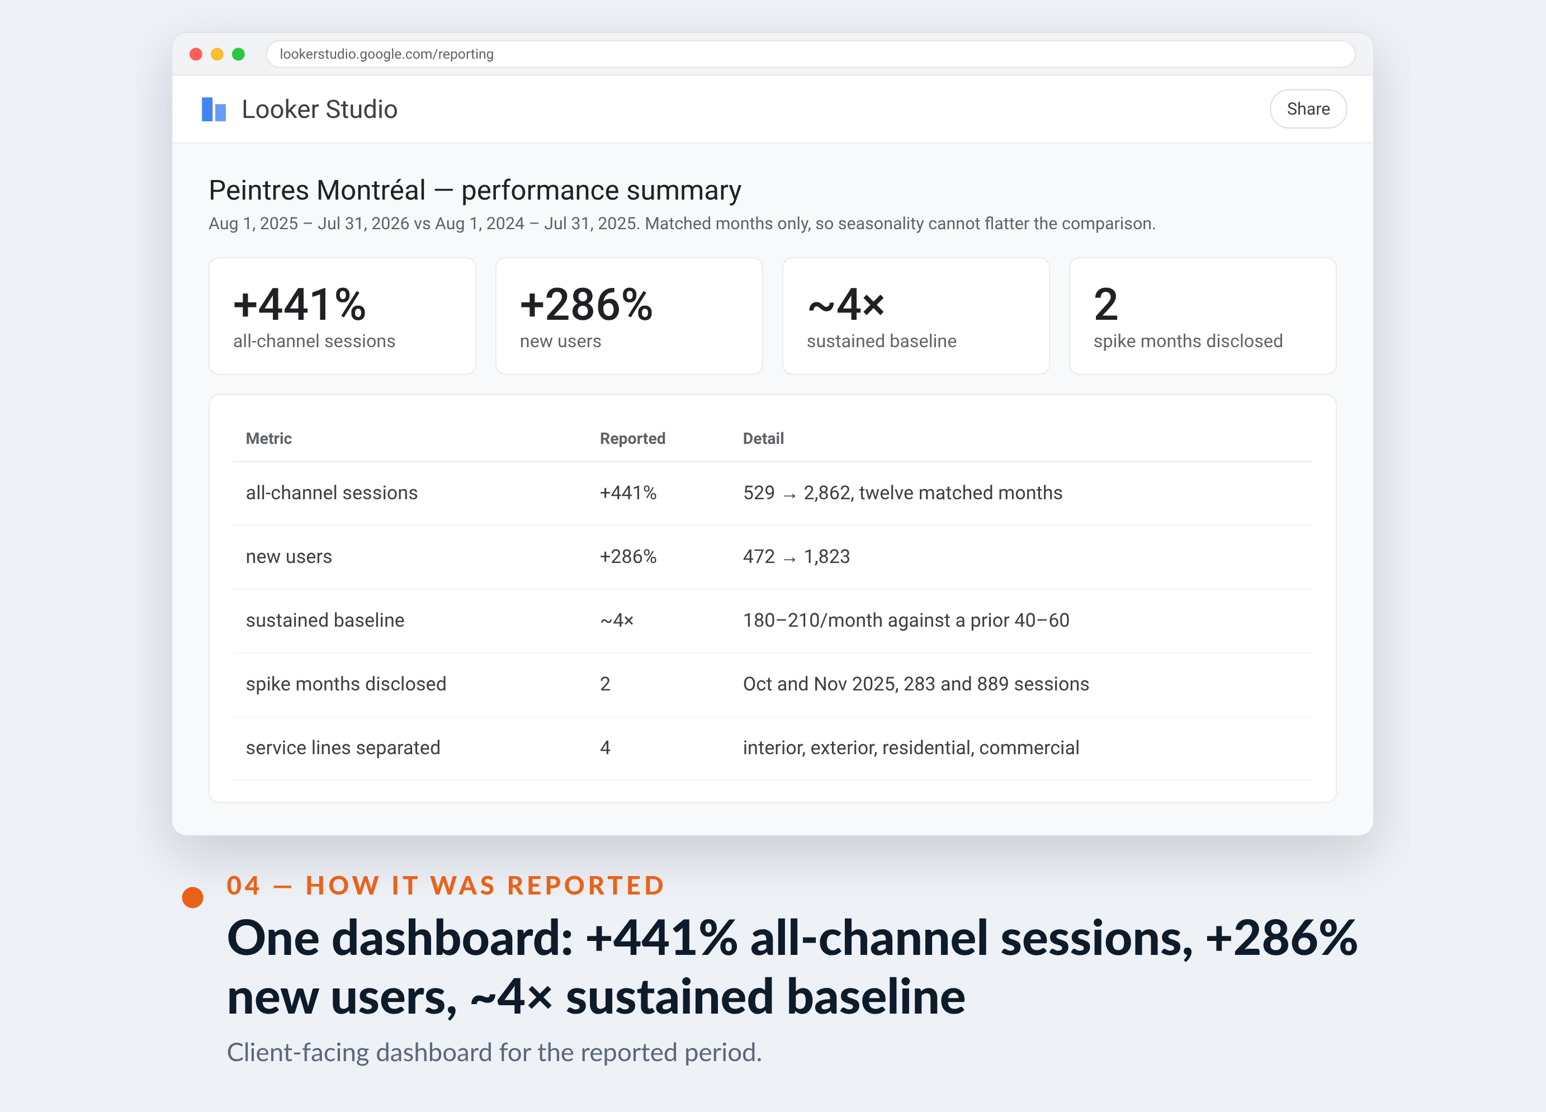Select the 2 spike months disclosed scorecard

[1203, 316]
